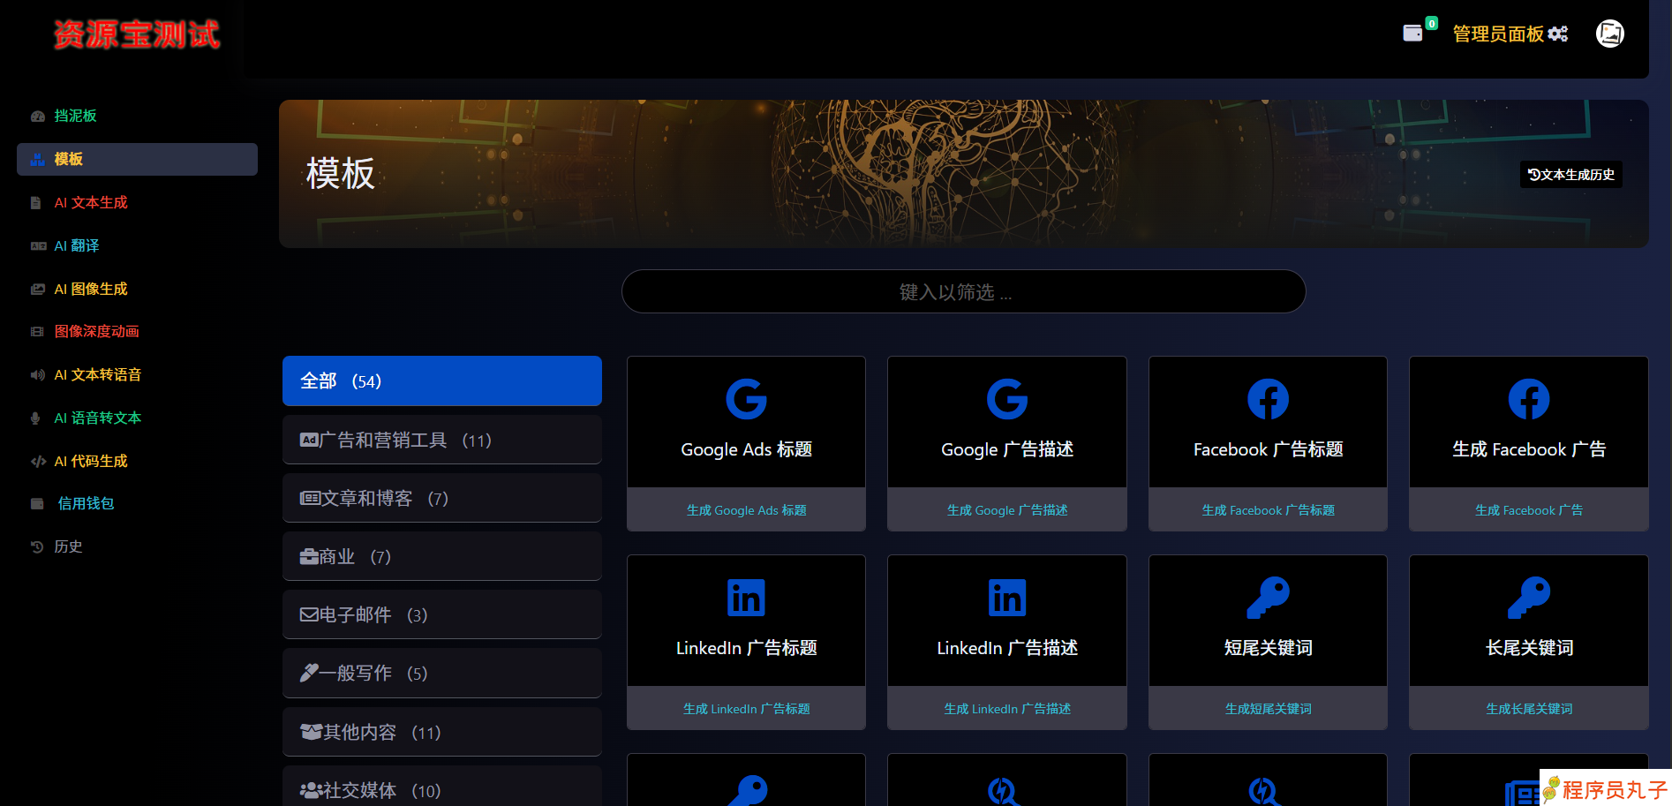Open the 管理员面板 admin panel link

pyautogui.click(x=1510, y=34)
